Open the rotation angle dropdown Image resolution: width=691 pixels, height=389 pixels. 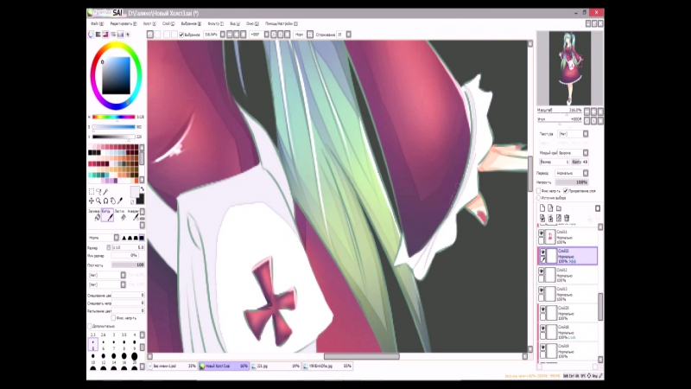tap(267, 35)
